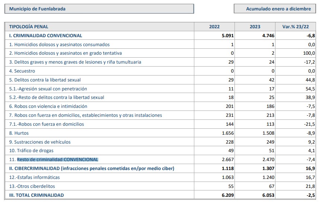This screenshot has height=202, width=319.
Task: Select the TIPOLOGÍA PENAL column header
Action: [29, 27]
